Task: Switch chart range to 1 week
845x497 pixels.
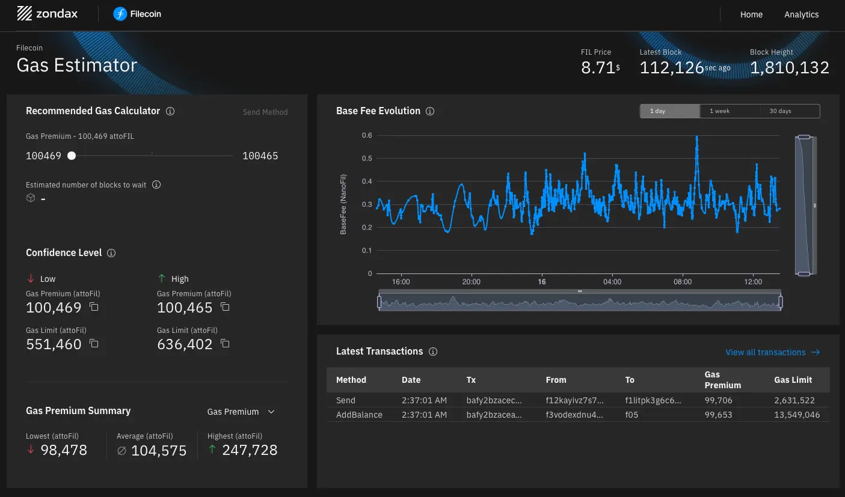Action: tap(730, 111)
